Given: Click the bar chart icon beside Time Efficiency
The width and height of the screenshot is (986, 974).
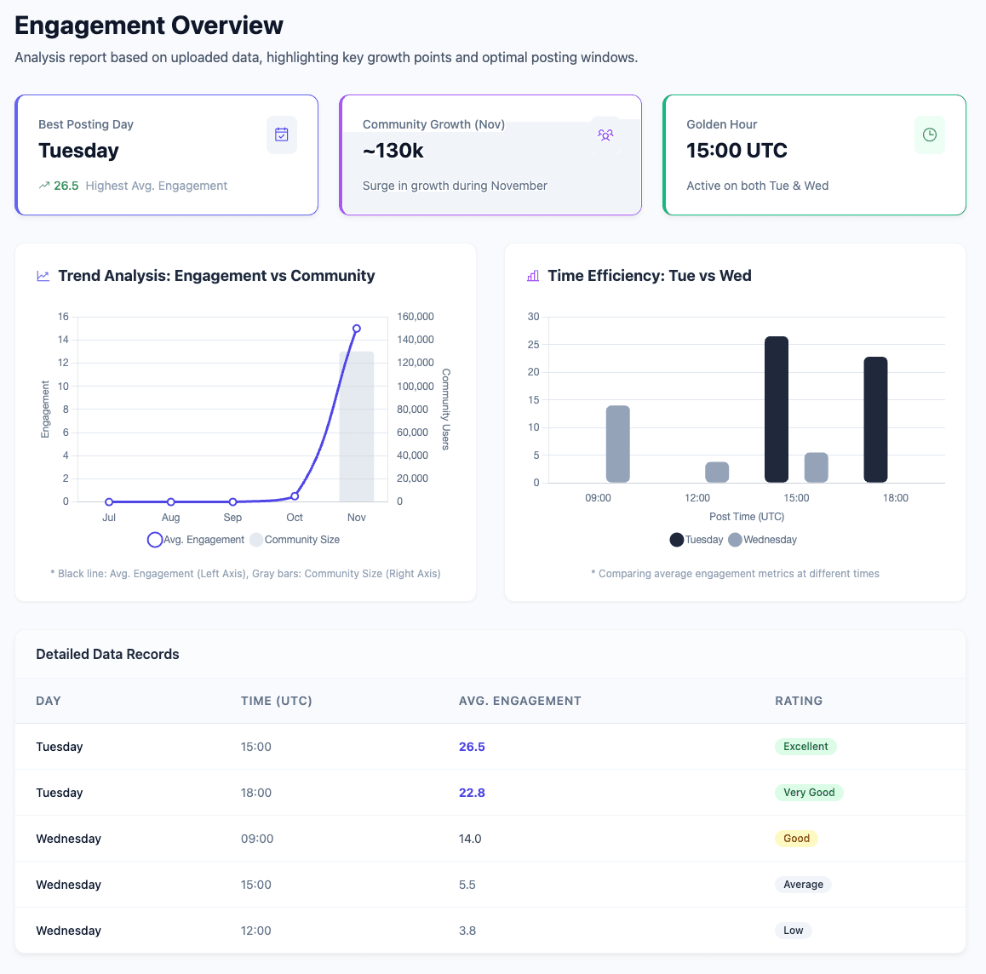Looking at the screenshot, I should pos(533,276).
